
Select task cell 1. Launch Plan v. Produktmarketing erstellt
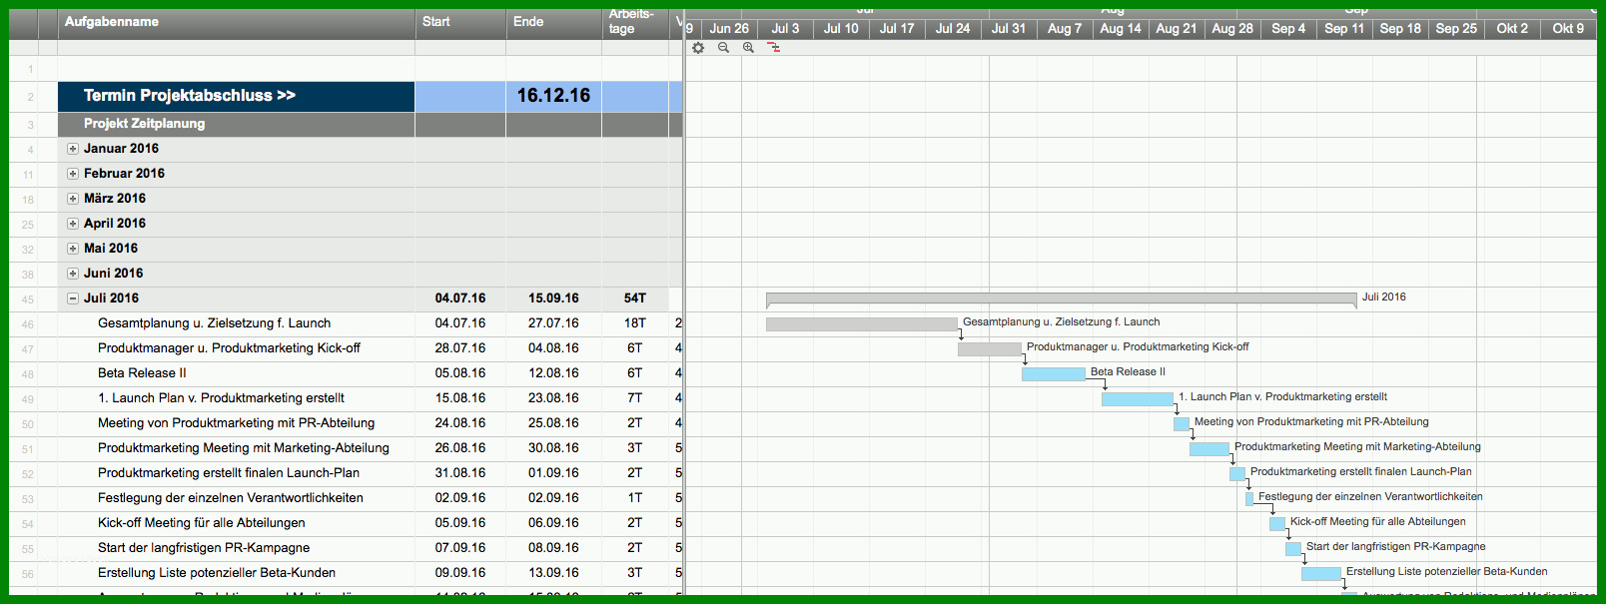[x=237, y=398]
